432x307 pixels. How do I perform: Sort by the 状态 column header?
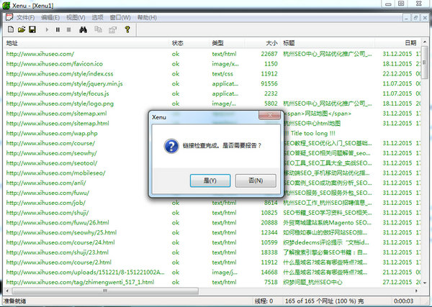coord(190,43)
